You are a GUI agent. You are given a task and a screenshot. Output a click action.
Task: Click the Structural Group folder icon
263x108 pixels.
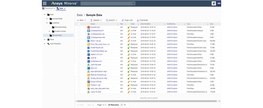coord(53,27)
